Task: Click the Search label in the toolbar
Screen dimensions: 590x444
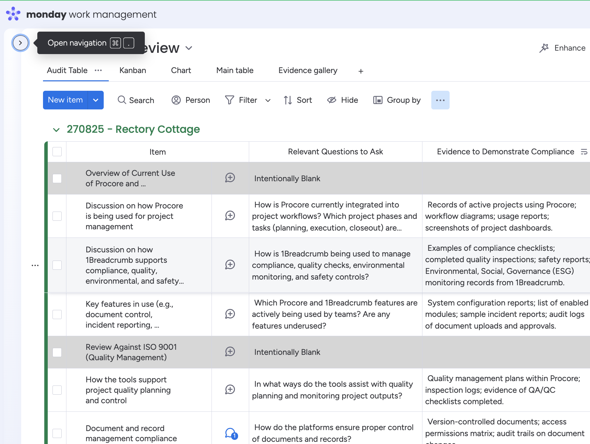Action: coord(142,100)
